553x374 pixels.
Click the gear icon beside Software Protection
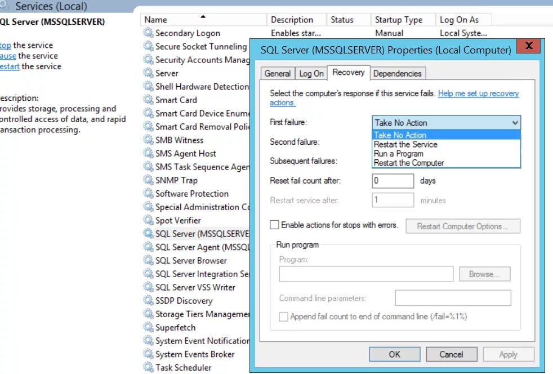pyautogui.click(x=148, y=194)
